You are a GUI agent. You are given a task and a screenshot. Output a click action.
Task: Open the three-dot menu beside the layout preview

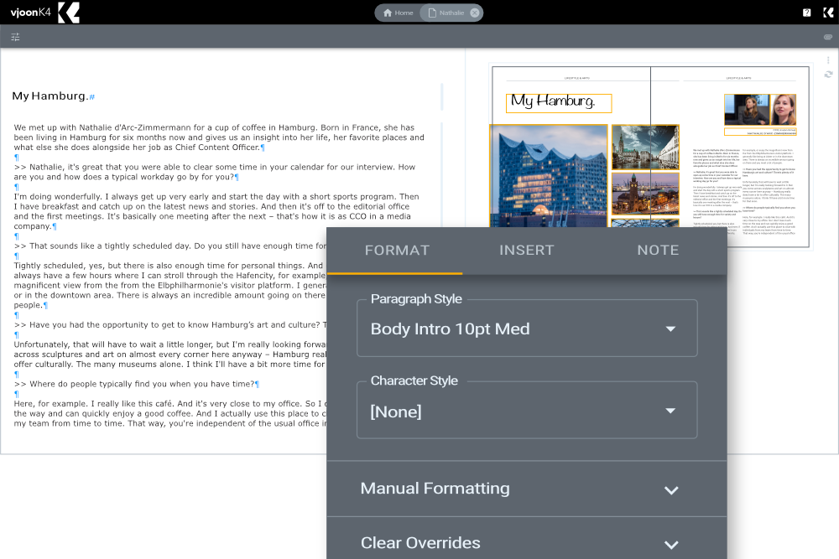point(828,60)
